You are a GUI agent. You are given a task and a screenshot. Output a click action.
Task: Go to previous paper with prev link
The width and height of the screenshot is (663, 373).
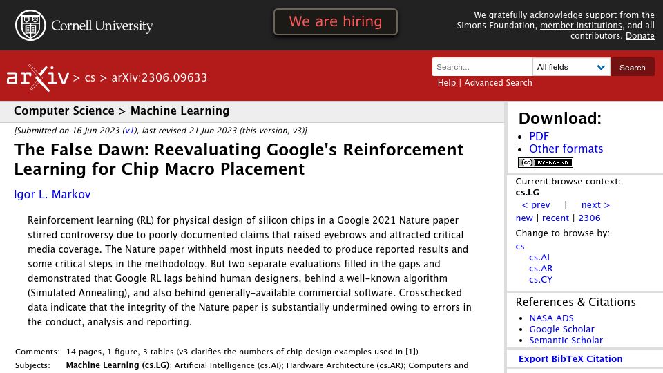[x=536, y=205]
